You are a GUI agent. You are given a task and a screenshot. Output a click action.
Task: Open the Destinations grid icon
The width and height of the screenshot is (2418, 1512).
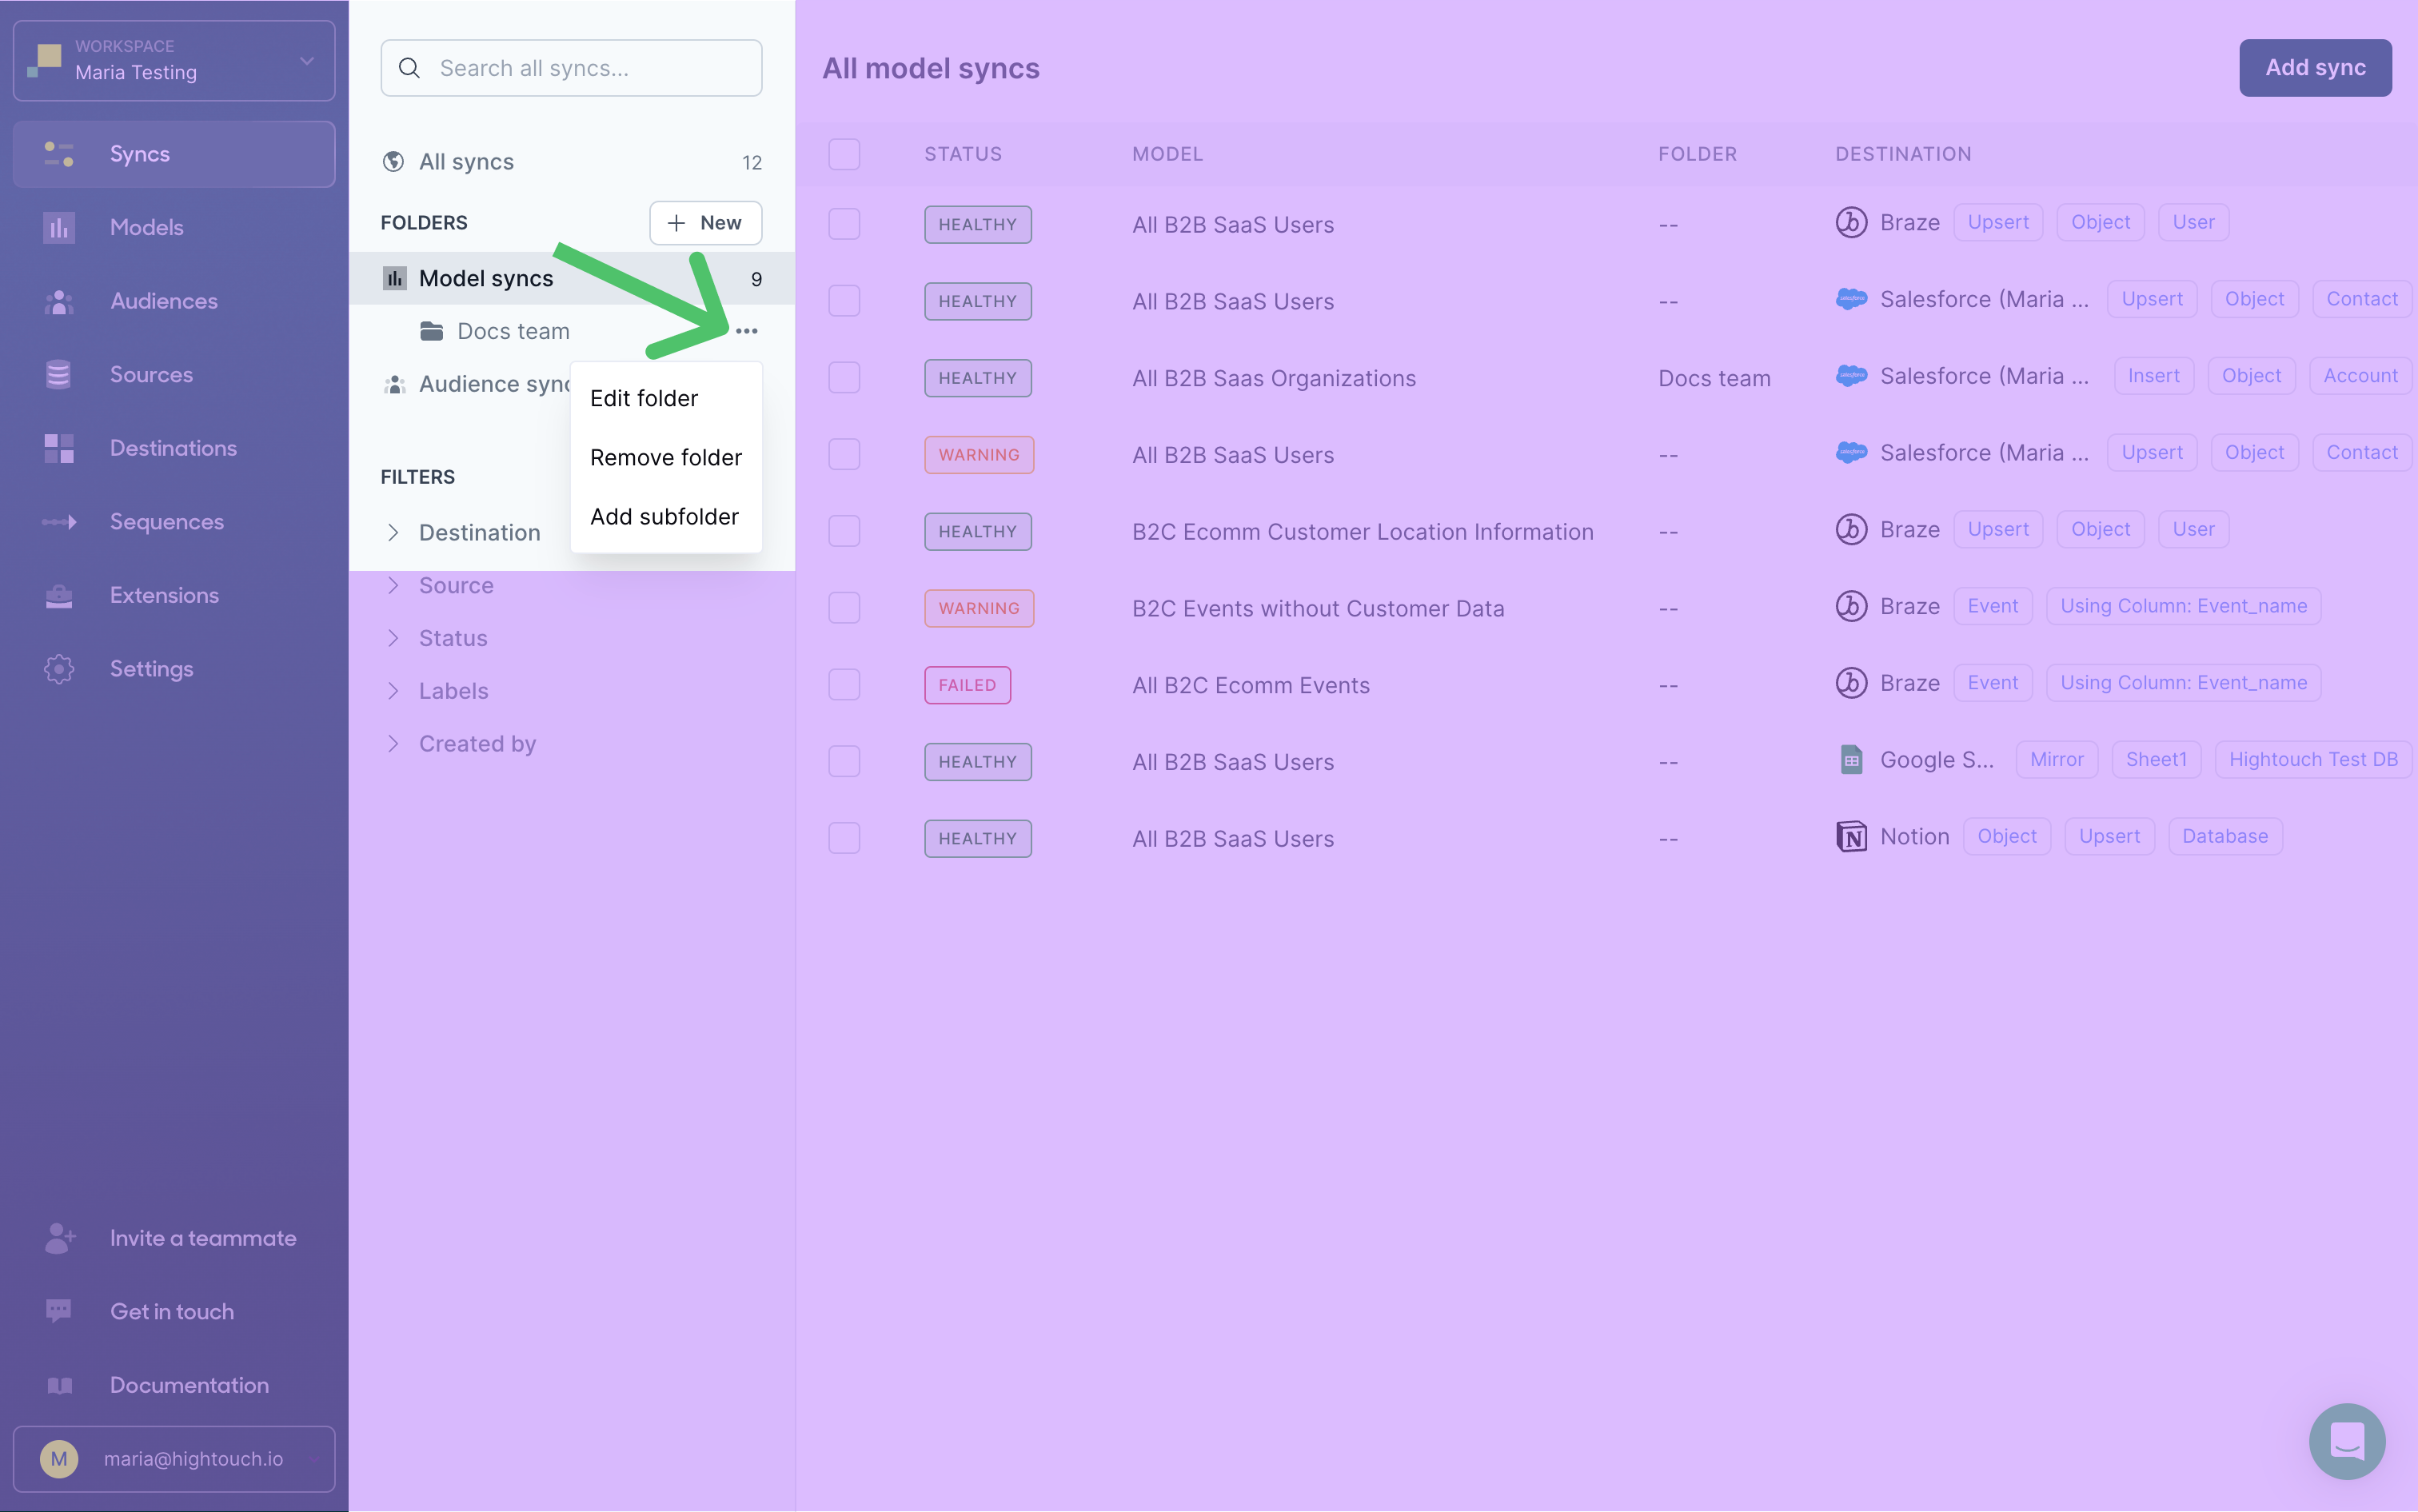pyautogui.click(x=59, y=448)
